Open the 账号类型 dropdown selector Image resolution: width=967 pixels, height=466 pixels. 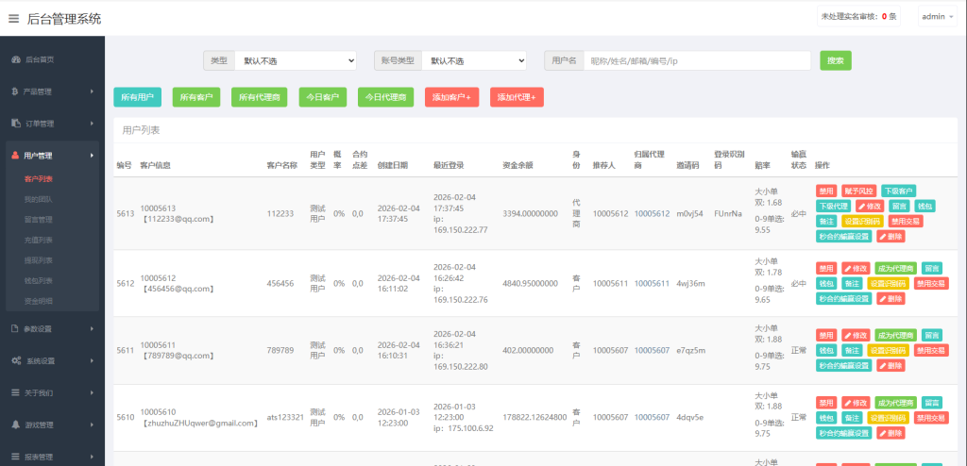pos(473,60)
